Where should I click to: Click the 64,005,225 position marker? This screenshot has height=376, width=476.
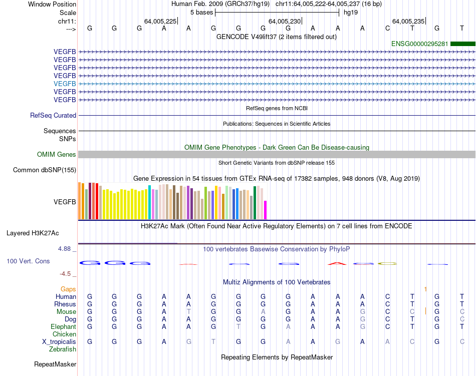point(161,21)
